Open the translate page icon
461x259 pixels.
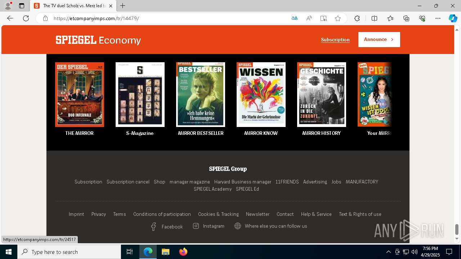tap(295, 18)
